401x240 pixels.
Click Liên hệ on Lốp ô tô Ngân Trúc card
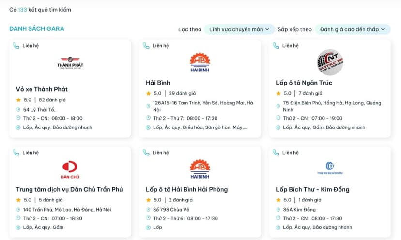click(290, 46)
